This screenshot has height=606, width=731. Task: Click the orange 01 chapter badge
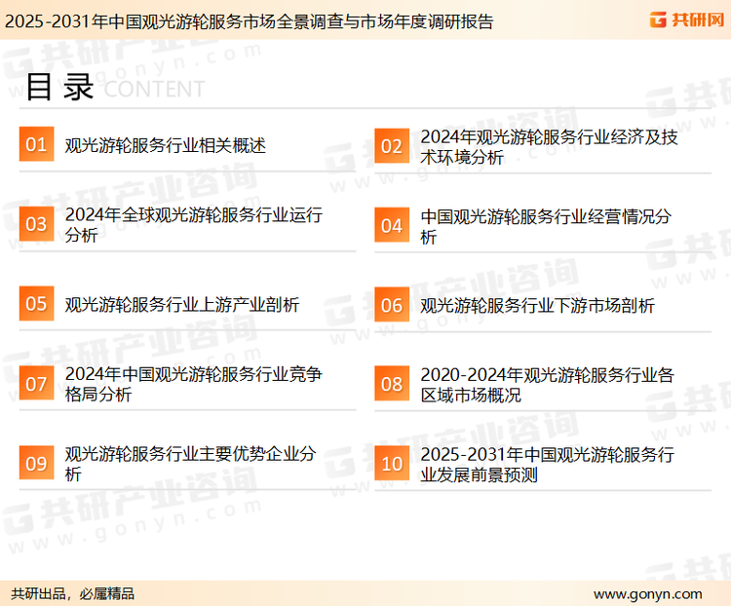point(36,144)
